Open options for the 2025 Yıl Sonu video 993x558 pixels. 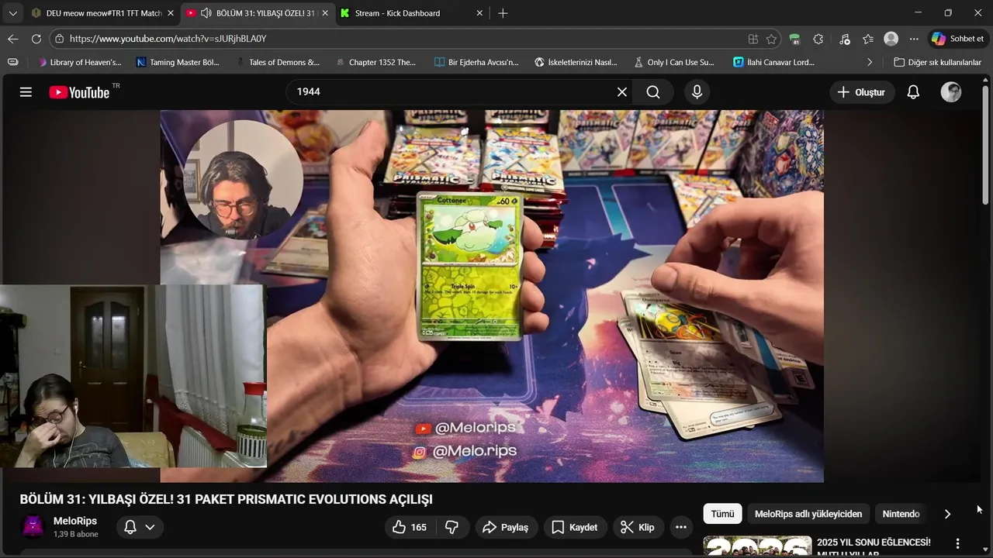click(957, 543)
